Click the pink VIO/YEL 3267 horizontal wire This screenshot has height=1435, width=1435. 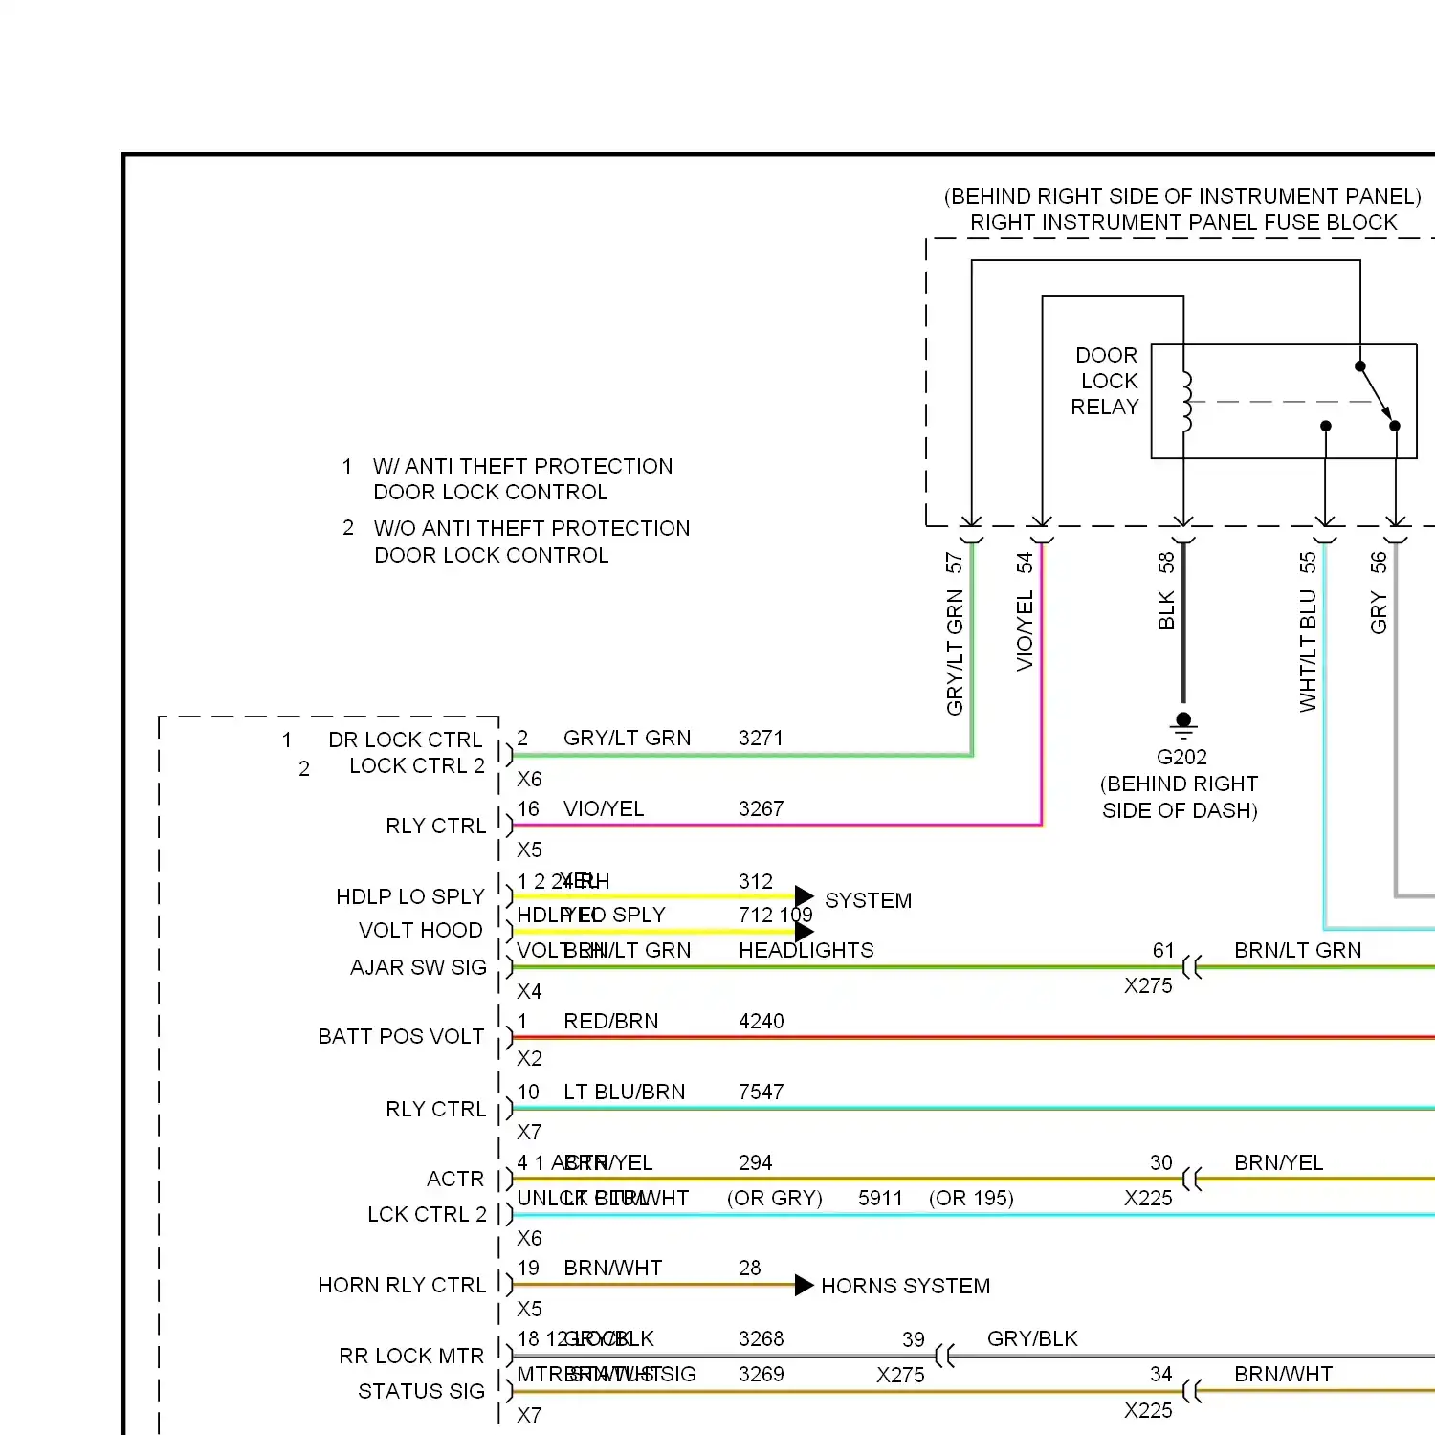765,824
